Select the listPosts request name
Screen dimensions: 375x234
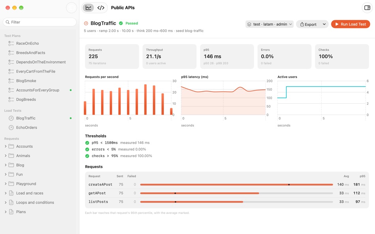tap(98, 202)
